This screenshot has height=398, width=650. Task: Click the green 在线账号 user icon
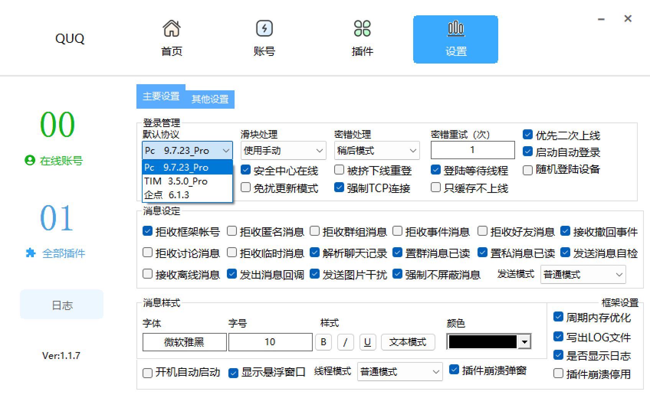coord(30,160)
